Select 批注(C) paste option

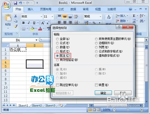(63, 55)
